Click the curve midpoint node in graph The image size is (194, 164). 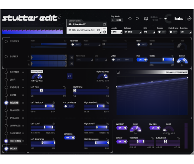(152, 82)
